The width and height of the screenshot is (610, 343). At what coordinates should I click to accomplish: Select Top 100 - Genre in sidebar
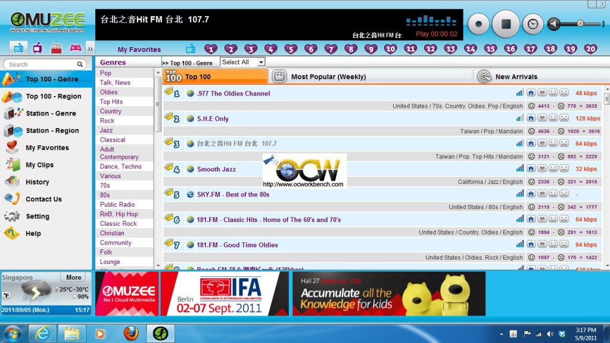coord(46,79)
